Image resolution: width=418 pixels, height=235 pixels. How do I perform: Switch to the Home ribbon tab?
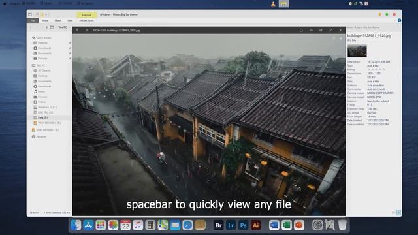(x=45, y=20)
